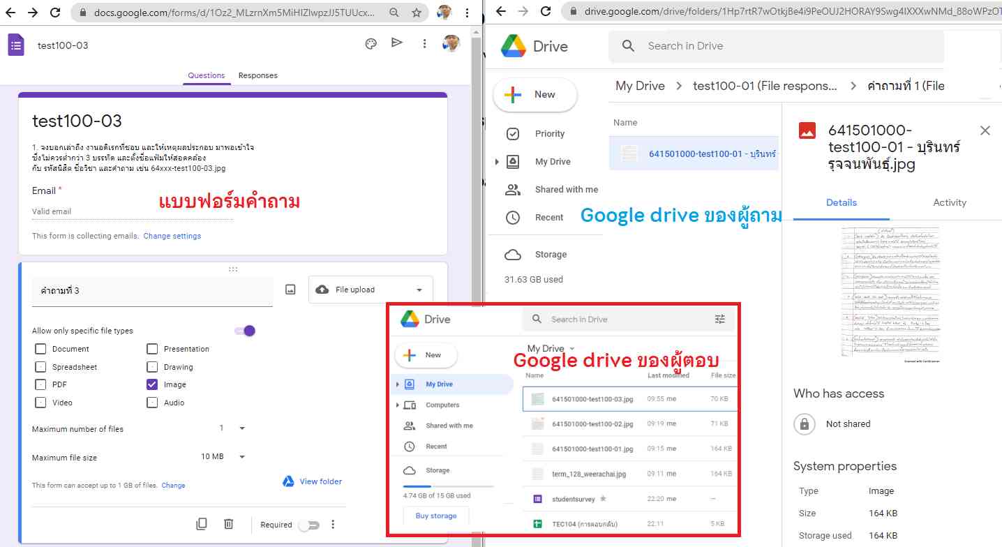
Task: Open the Activity tab in details panel
Action: point(949,202)
